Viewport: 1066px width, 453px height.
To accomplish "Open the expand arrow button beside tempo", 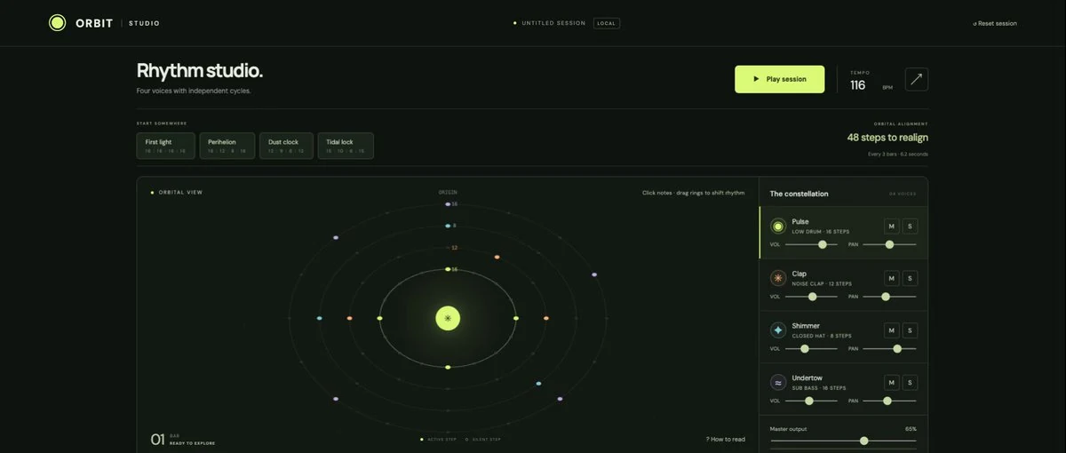I will (917, 79).
